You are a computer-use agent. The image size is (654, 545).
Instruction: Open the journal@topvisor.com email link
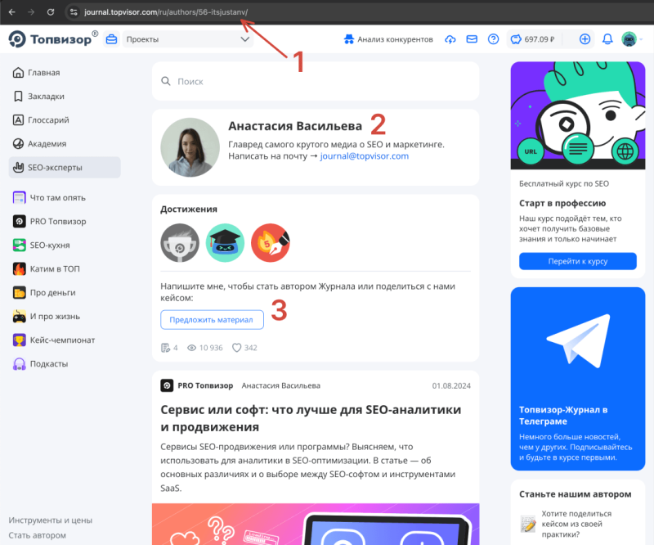pos(363,155)
